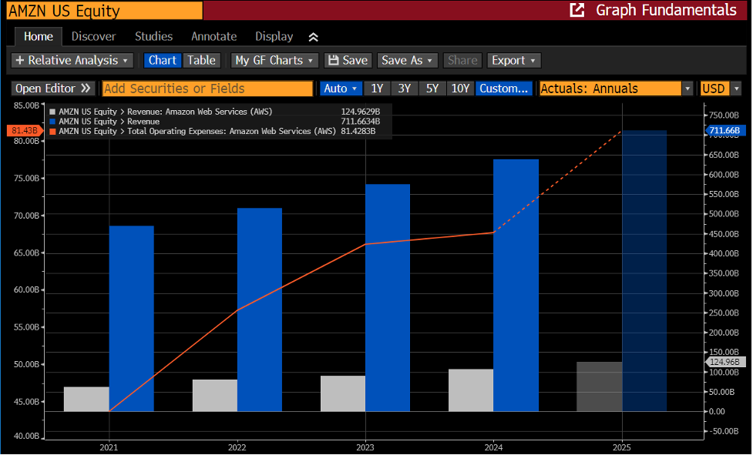Click the gray 124.96B axis value marker
This screenshot has width=753, height=455.
(725, 362)
